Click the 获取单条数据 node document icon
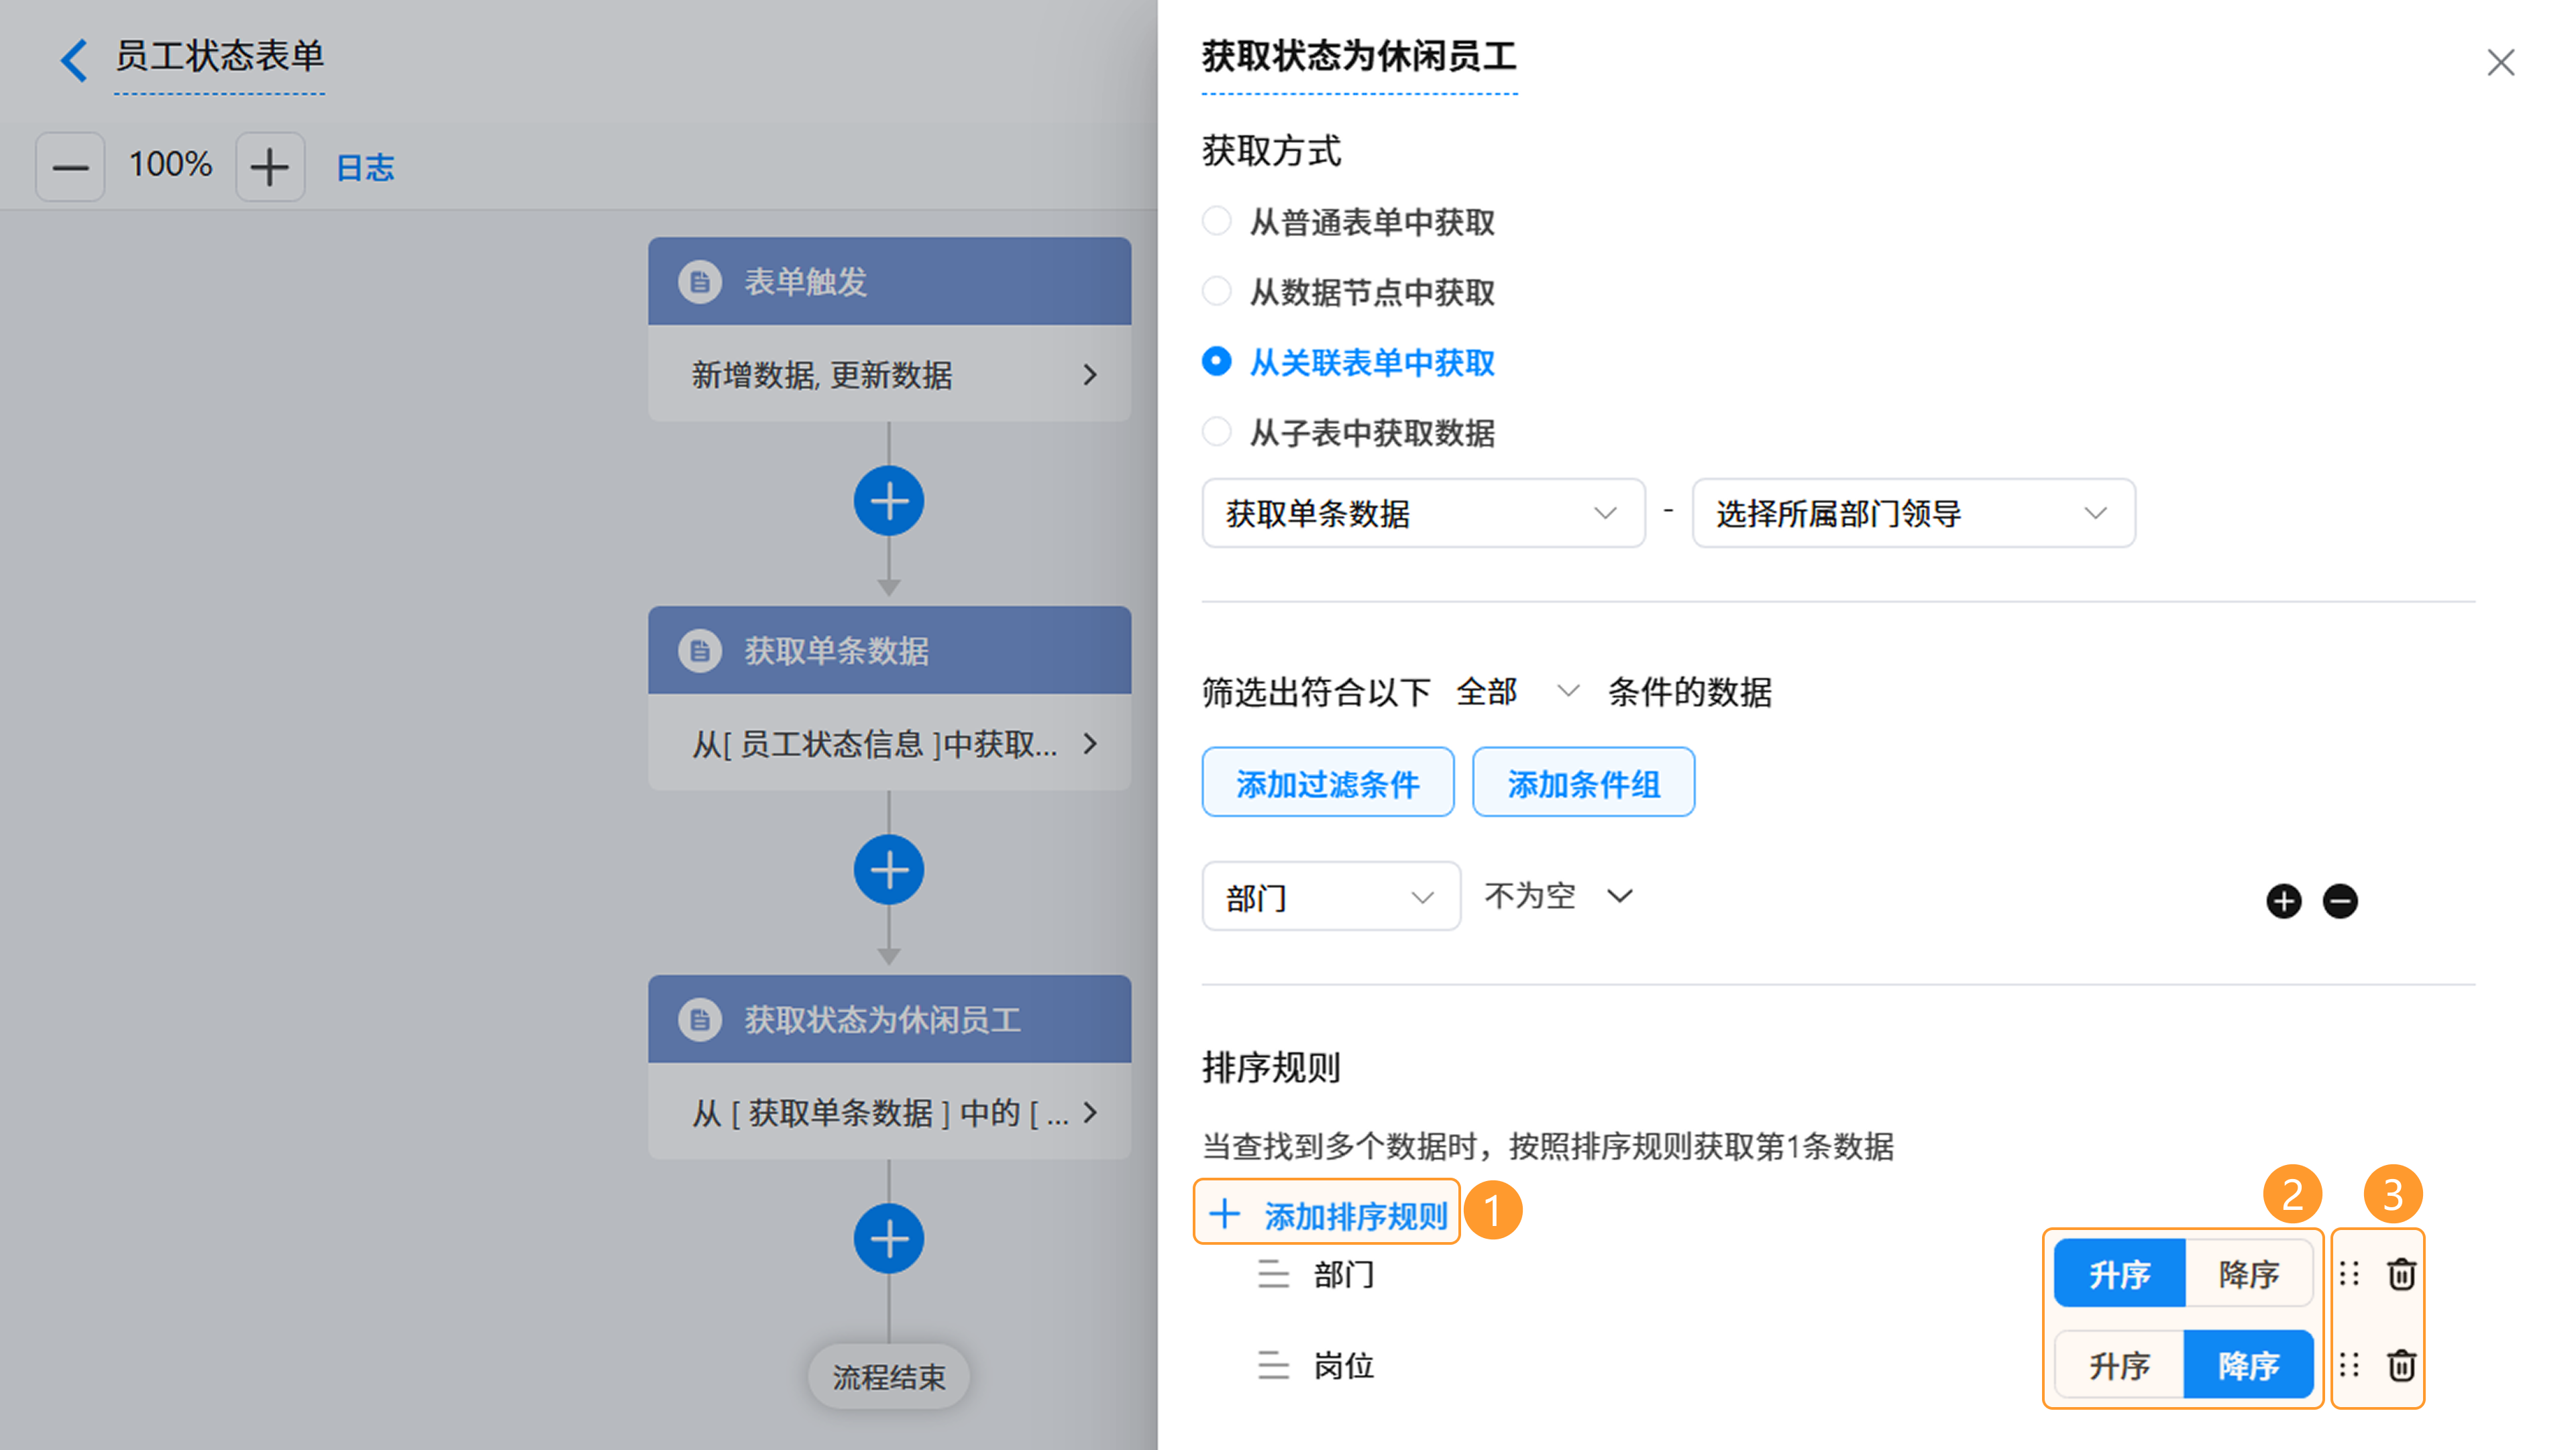This screenshot has width=2576, height=1450. point(700,651)
